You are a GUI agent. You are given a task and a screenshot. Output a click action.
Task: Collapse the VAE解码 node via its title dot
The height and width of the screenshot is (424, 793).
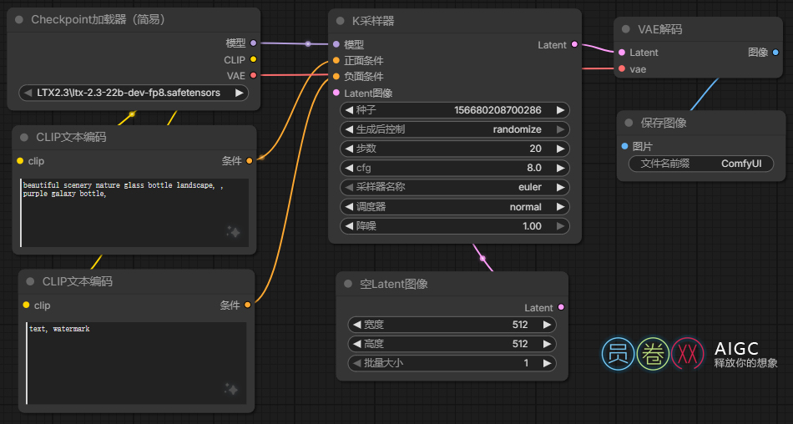tap(625, 29)
